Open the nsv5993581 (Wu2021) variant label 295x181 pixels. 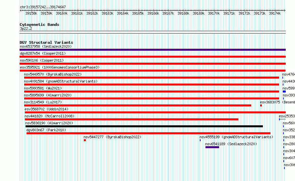43,88
